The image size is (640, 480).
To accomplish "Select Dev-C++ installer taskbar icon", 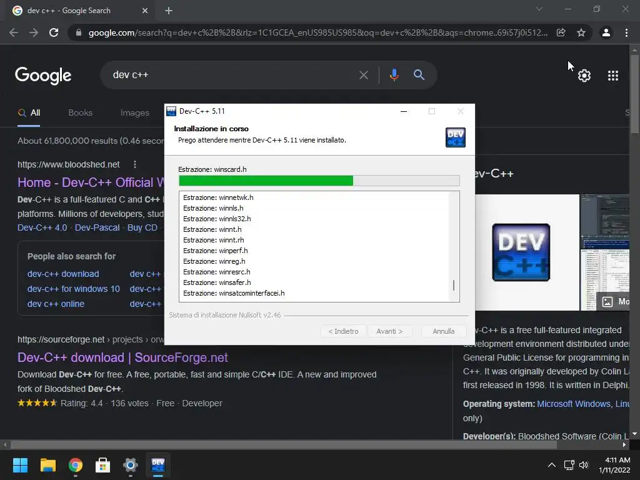I will pyautogui.click(x=158, y=465).
